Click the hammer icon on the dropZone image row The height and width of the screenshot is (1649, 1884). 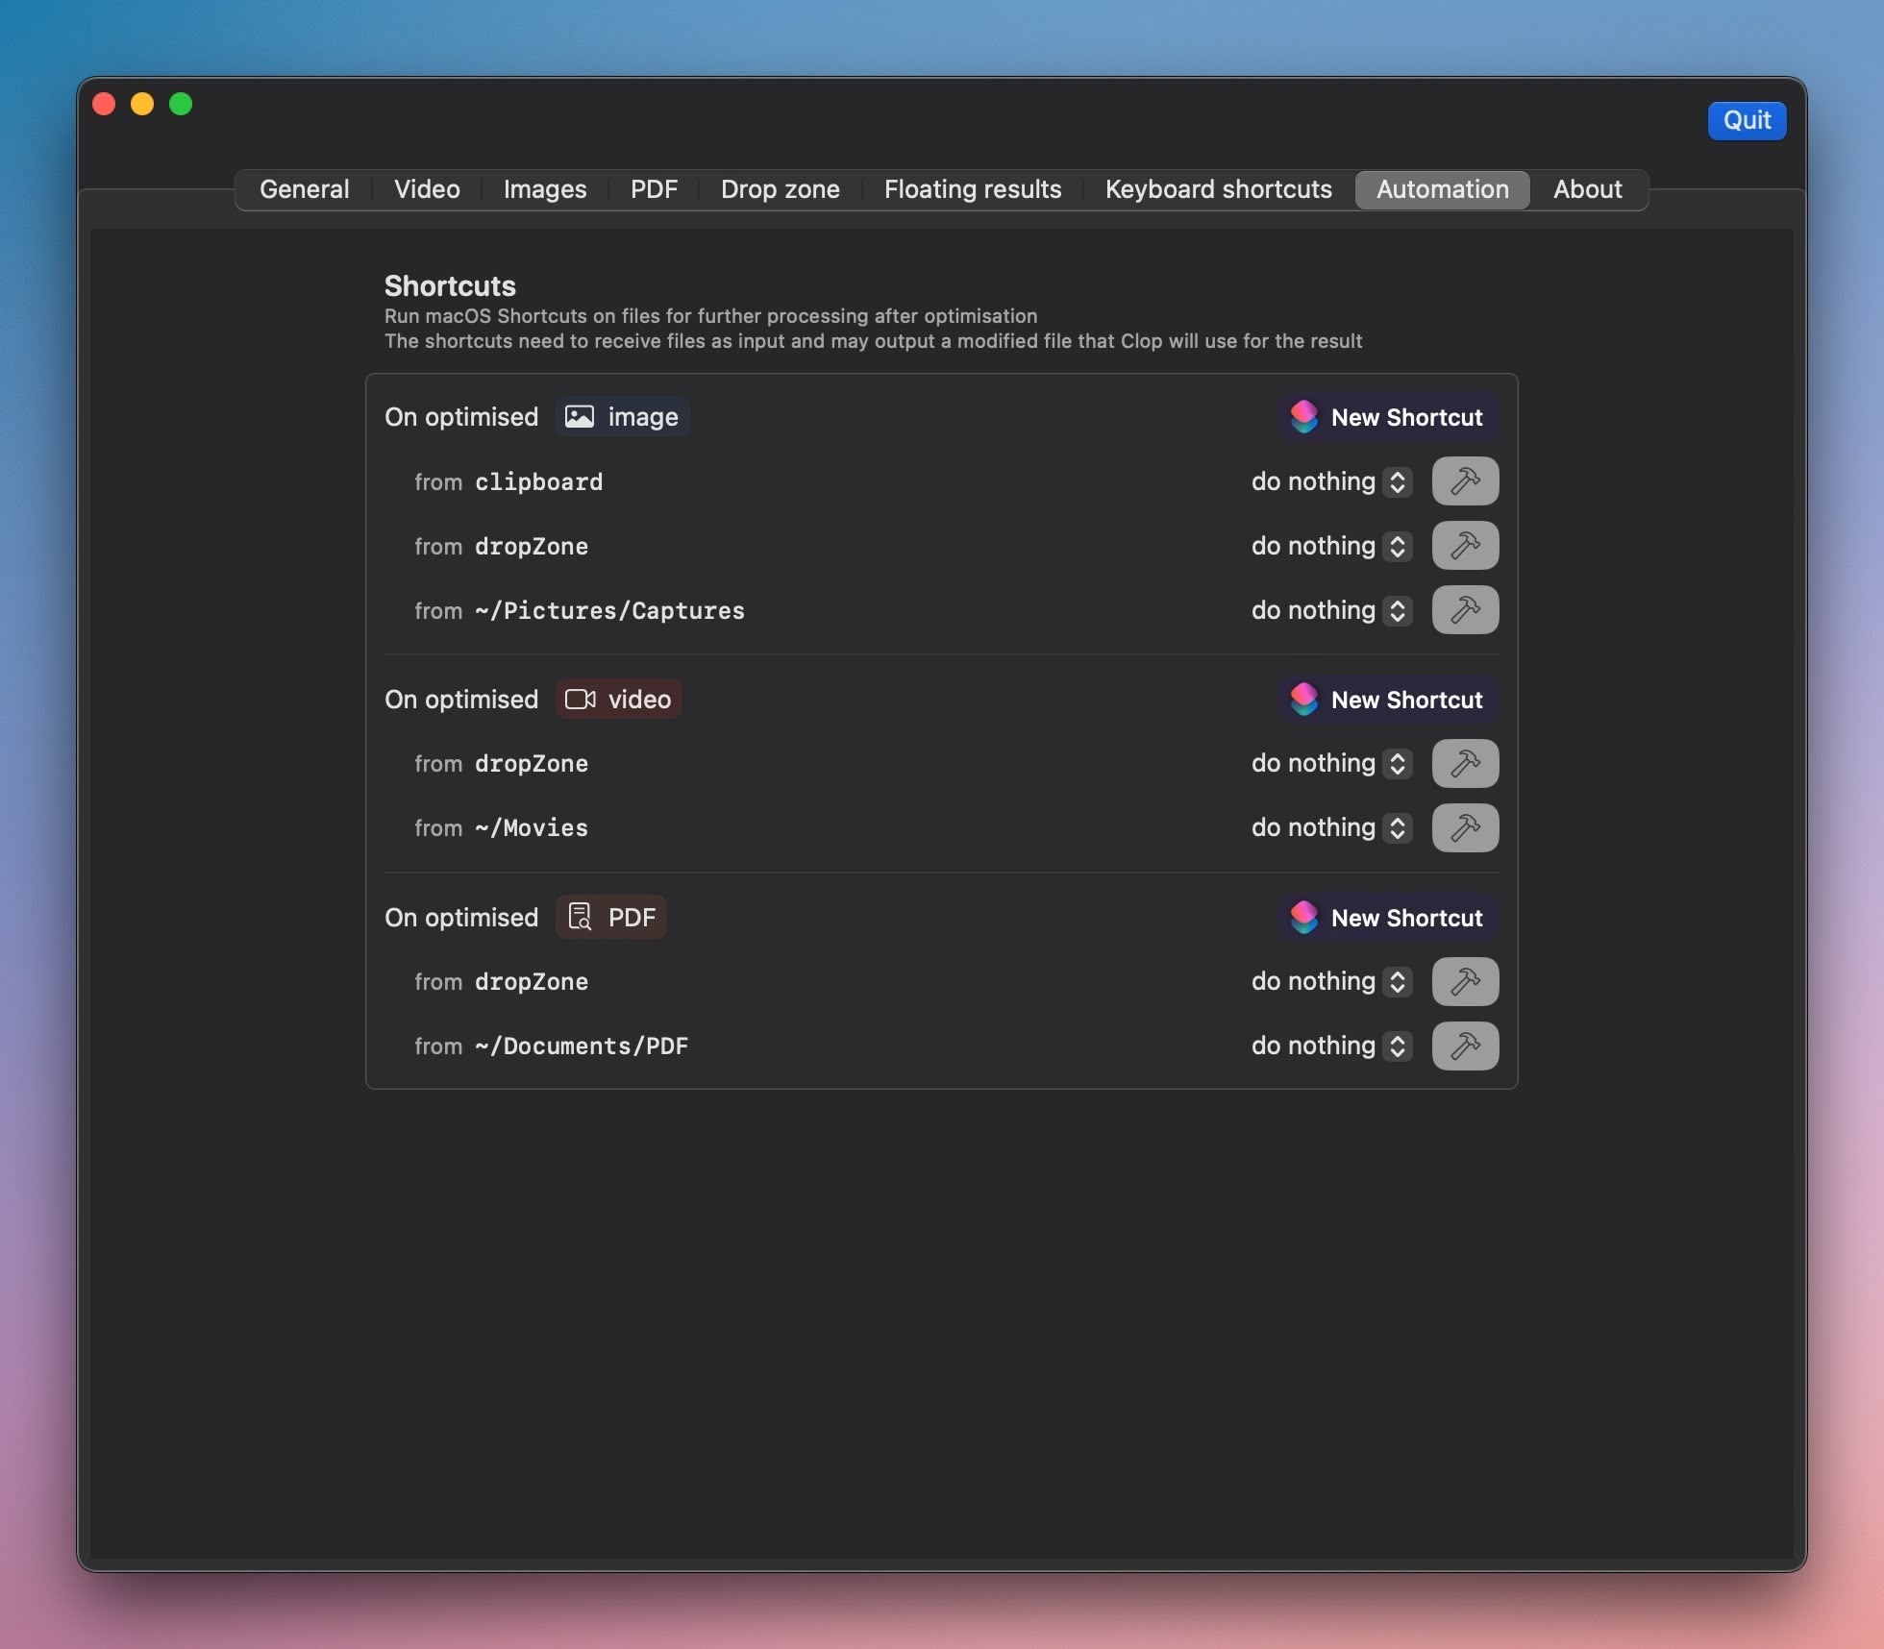pyautogui.click(x=1464, y=546)
